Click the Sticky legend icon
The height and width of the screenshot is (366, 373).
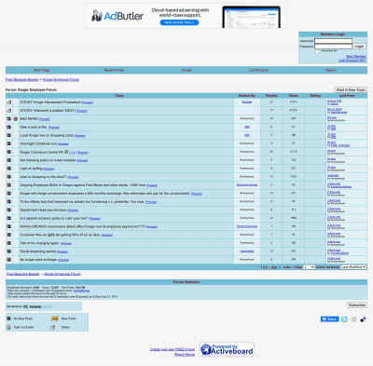(53, 327)
